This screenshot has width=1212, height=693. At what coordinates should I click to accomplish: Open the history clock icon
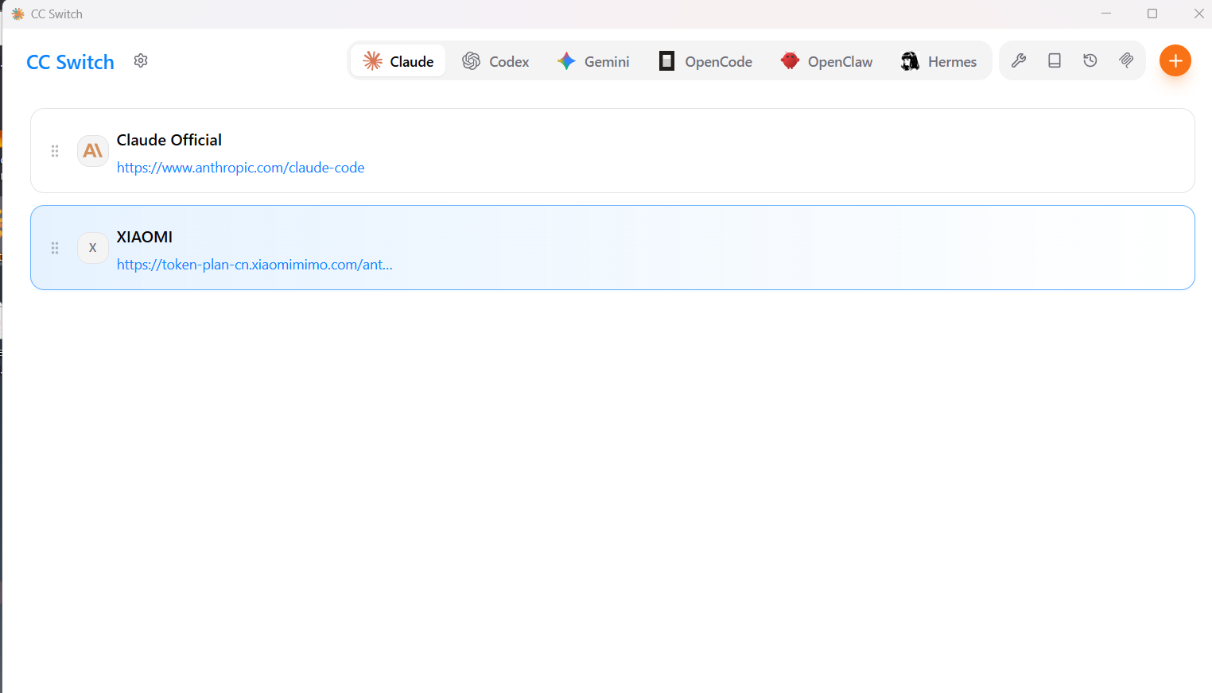tap(1090, 60)
